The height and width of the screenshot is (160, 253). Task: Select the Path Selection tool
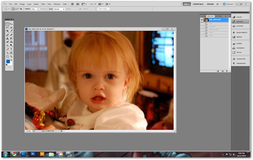pyautogui.click(x=8, y=53)
